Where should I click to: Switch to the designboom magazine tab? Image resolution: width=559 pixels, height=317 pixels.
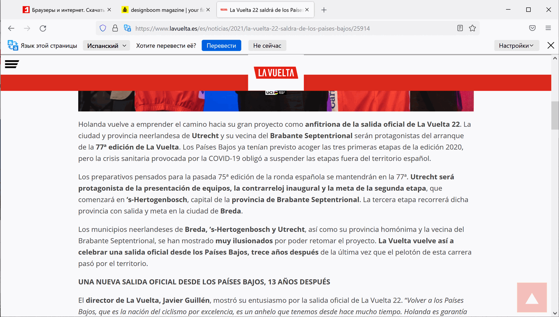tap(166, 10)
